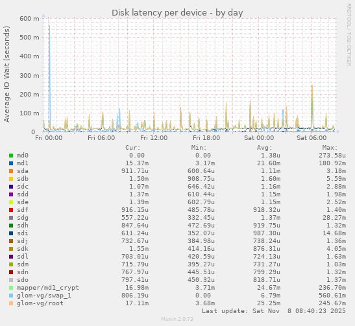Click the sdi navy legend swatch
This screenshot has height=326, width=355.
pyautogui.click(x=11, y=233)
